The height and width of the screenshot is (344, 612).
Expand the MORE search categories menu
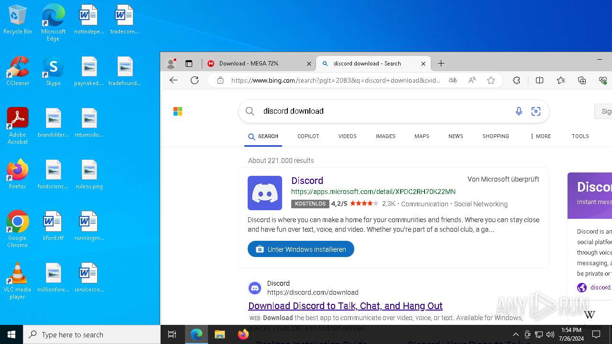540,136
